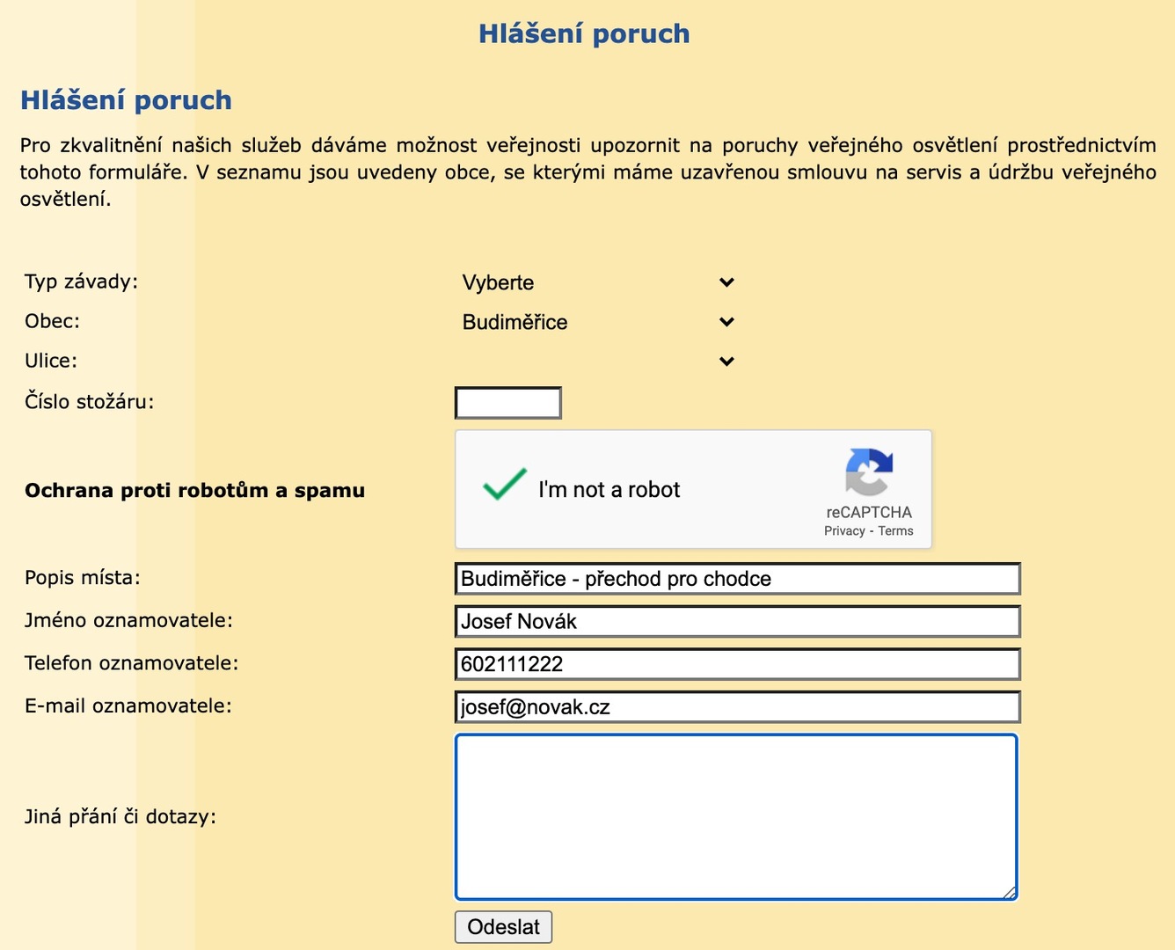This screenshot has width=1175, height=950.
Task: Expand the Obec dropdown set to Budiměřice
Action: [597, 322]
